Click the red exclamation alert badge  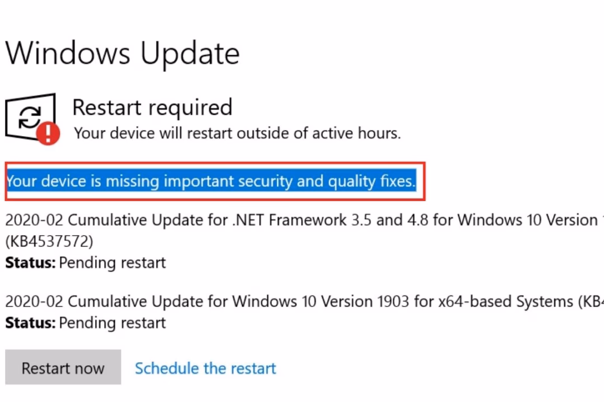(x=49, y=133)
